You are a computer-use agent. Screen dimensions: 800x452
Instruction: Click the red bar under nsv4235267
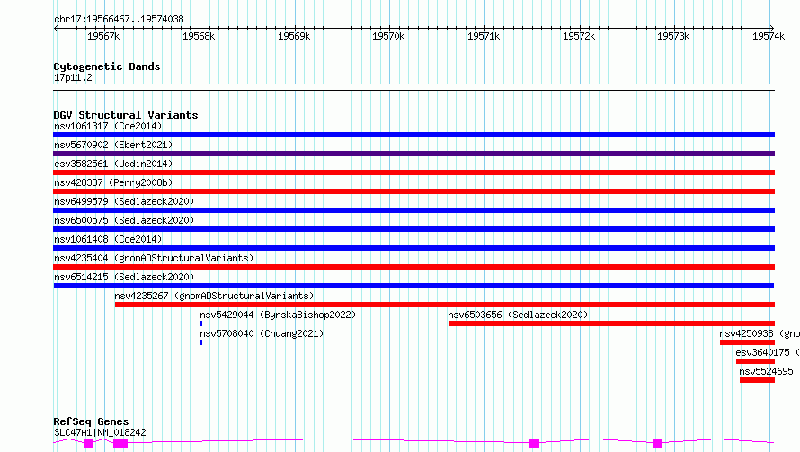tap(445, 305)
